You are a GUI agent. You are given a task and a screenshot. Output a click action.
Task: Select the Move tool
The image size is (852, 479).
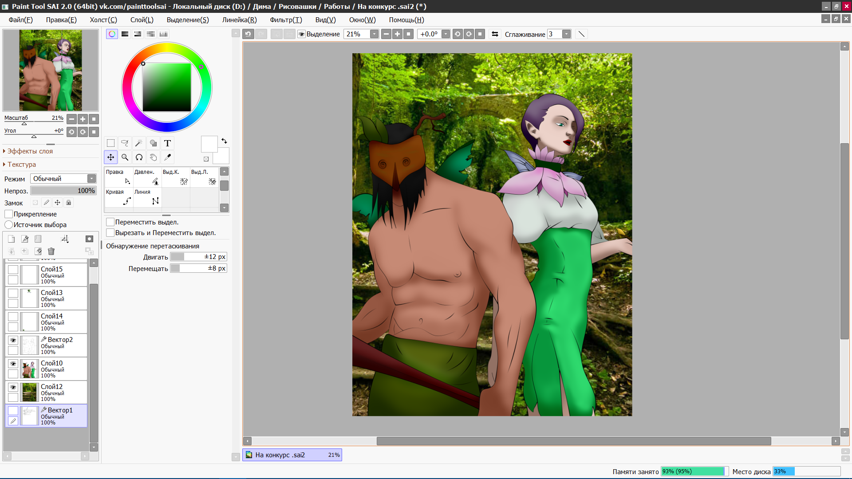pos(111,157)
